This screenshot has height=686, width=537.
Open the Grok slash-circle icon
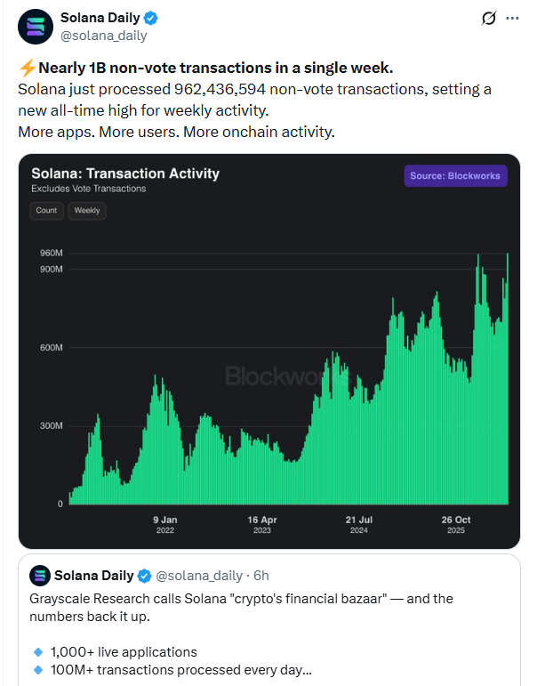pyautogui.click(x=488, y=19)
